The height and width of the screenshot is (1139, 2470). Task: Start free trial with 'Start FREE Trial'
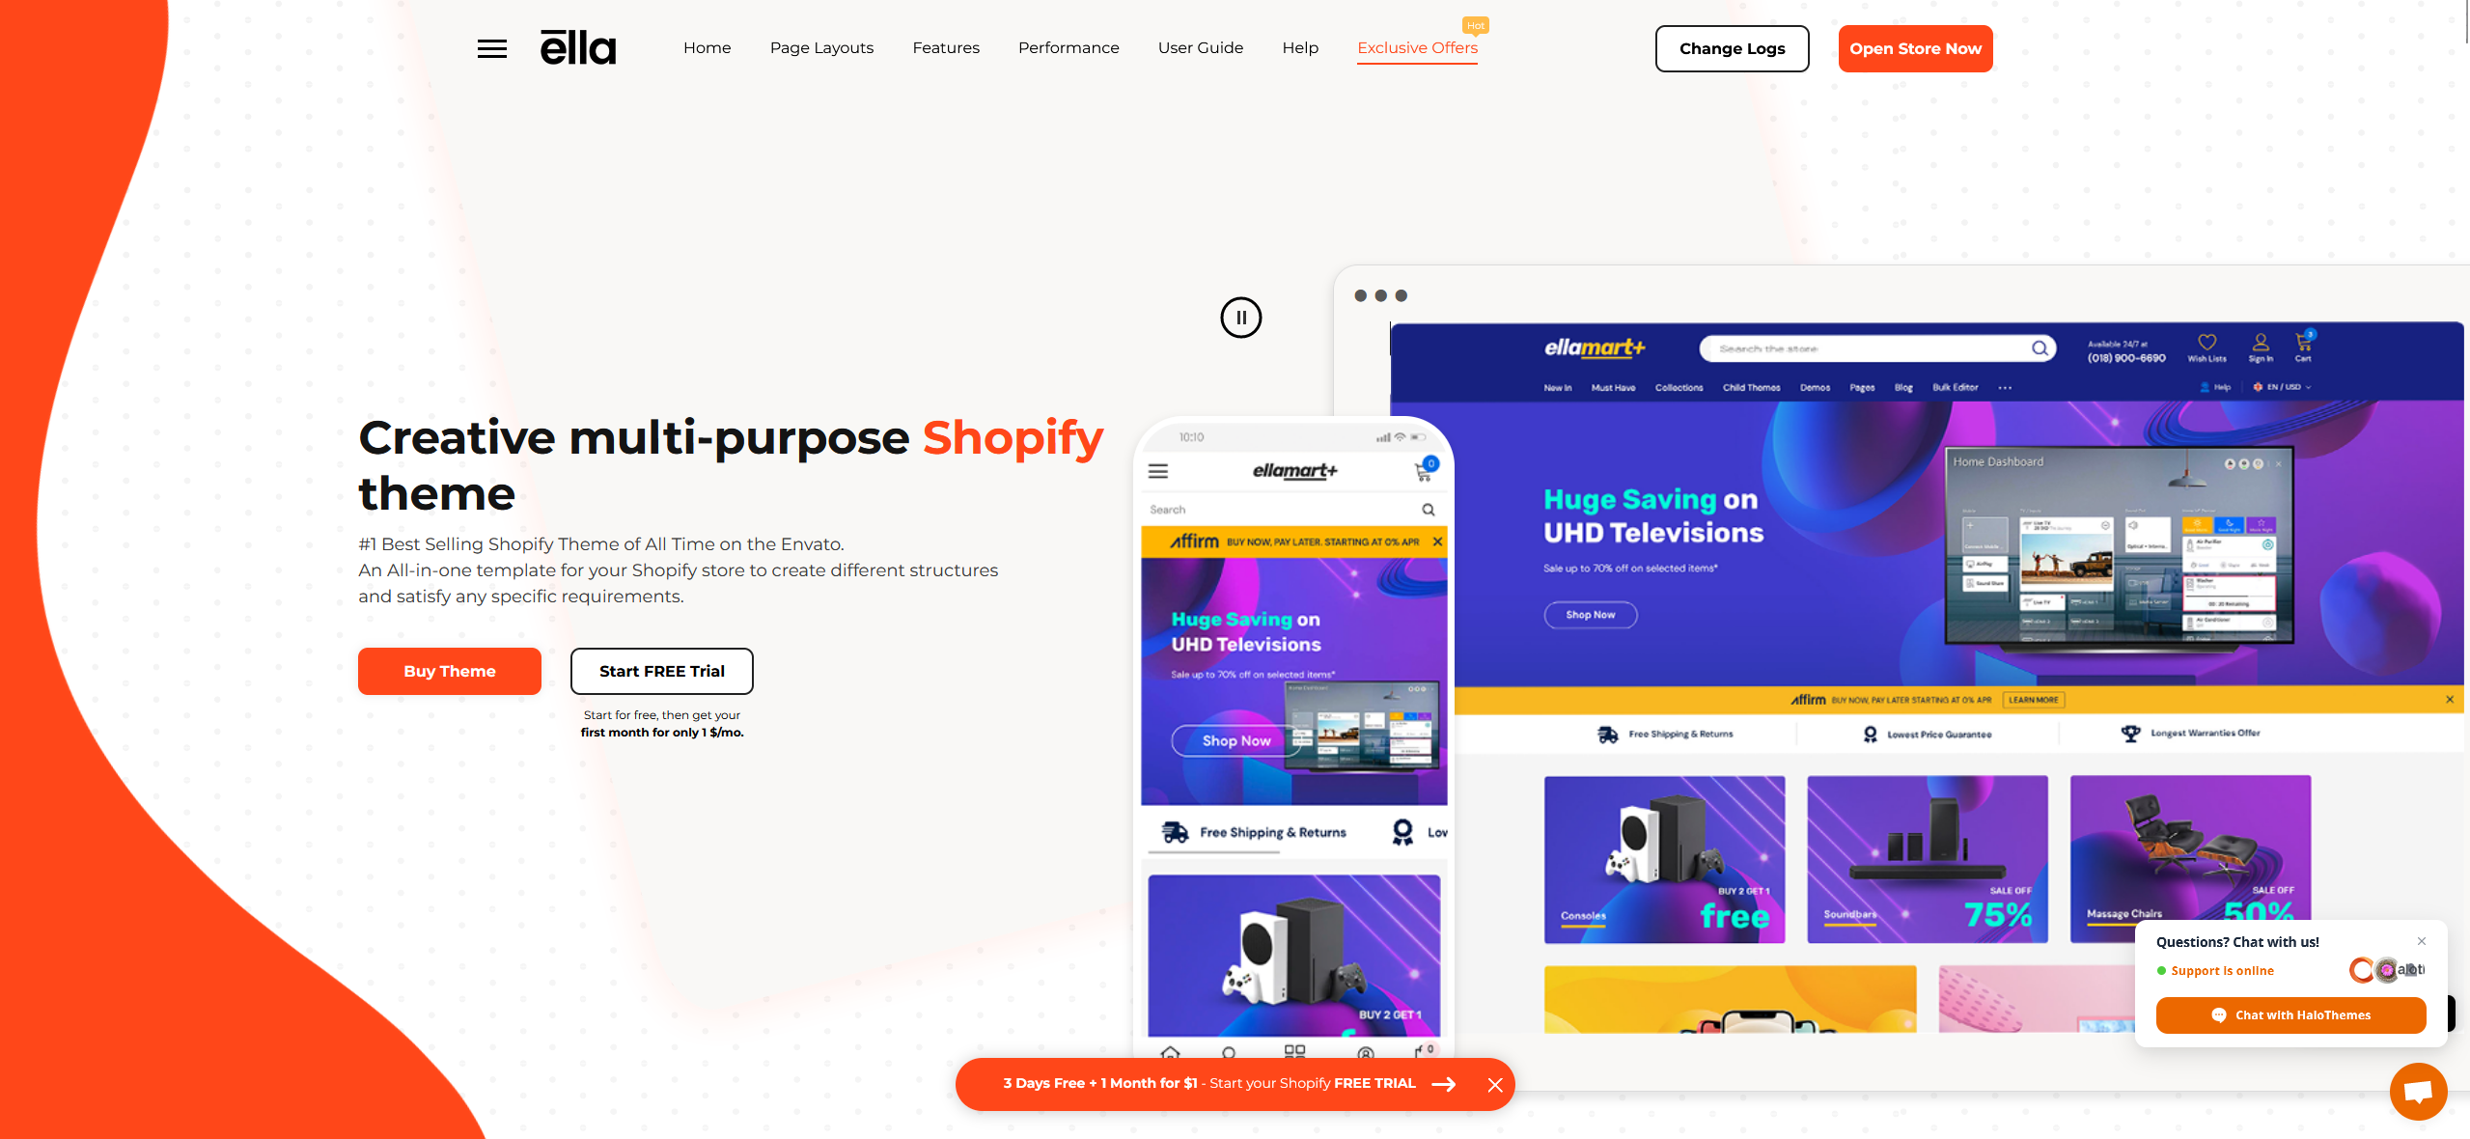point(661,670)
